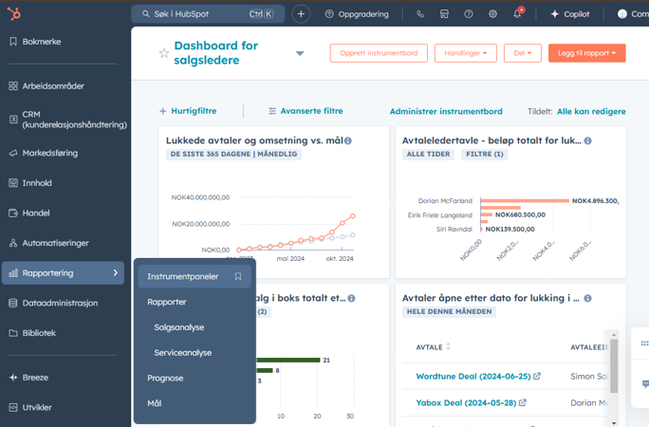The width and height of the screenshot is (649, 427).
Task: Show info for Avtaleledertavle report
Action: tap(587, 140)
